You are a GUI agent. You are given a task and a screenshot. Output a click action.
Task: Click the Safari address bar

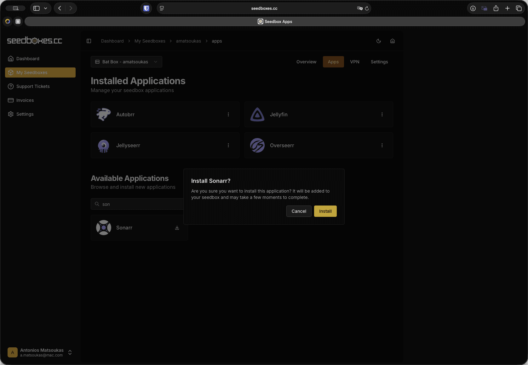tap(264, 8)
